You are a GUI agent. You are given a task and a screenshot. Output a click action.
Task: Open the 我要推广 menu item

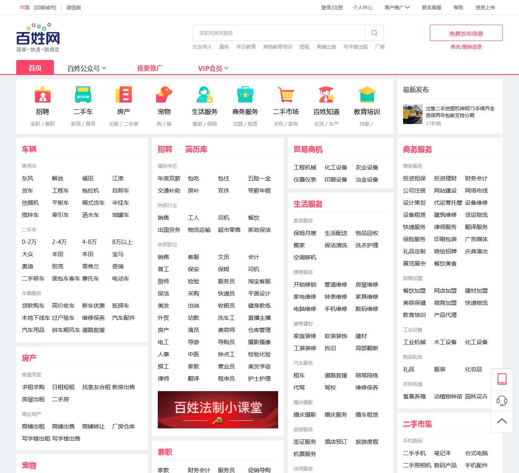150,68
